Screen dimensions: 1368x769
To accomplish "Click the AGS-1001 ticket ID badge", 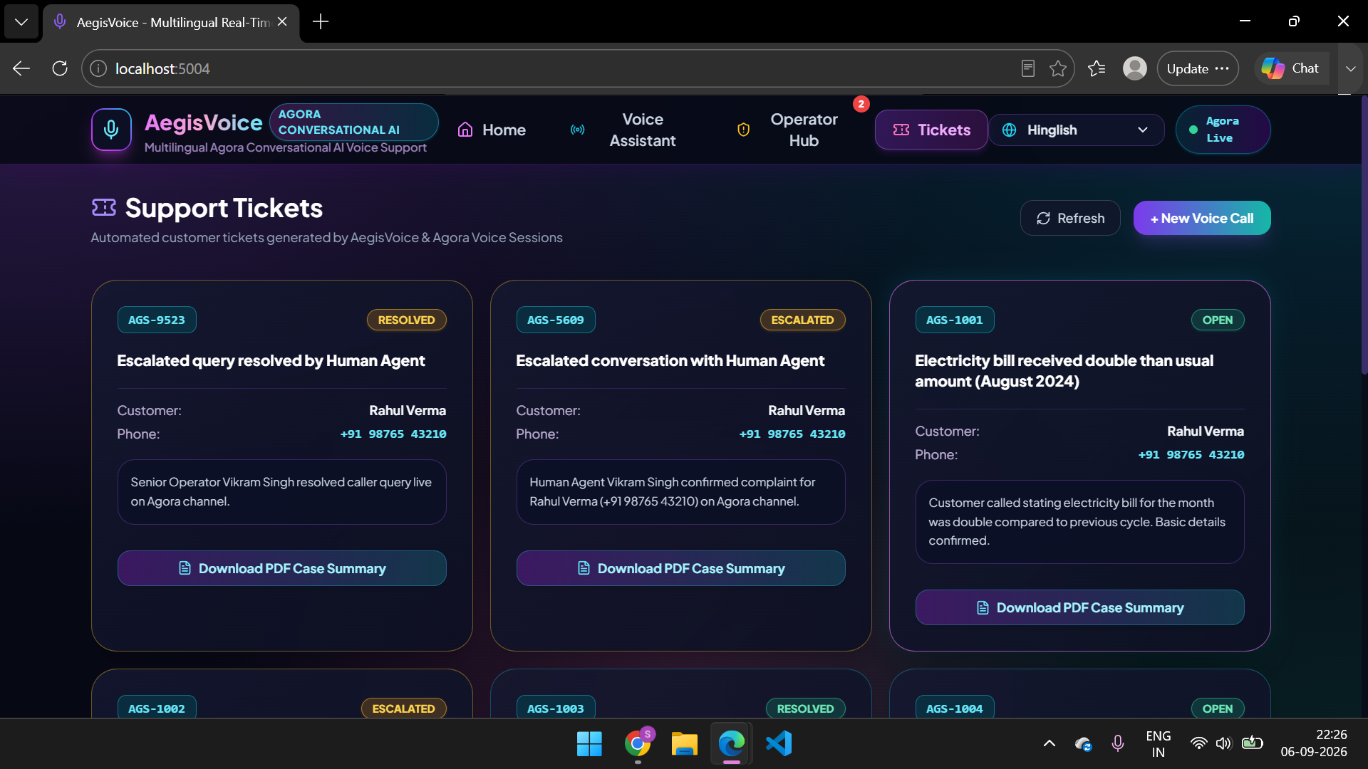I will [955, 320].
